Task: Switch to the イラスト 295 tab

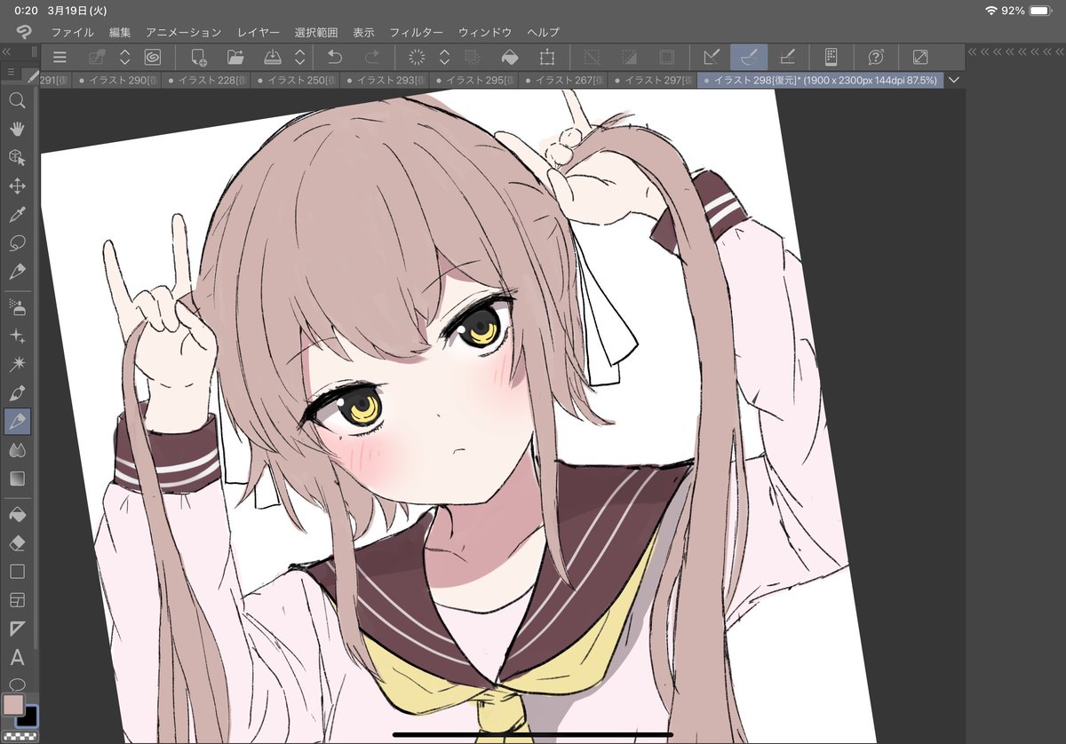Action: coord(473,80)
